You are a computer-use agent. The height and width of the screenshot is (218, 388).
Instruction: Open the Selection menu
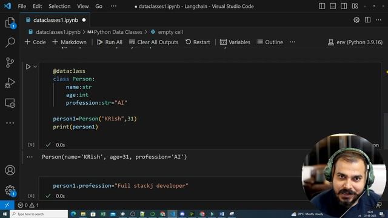click(59, 6)
